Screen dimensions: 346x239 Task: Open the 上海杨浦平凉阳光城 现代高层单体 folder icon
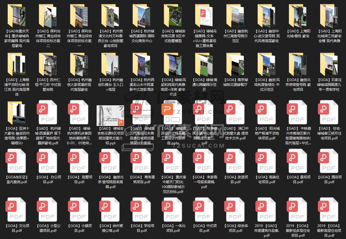(17, 65)
